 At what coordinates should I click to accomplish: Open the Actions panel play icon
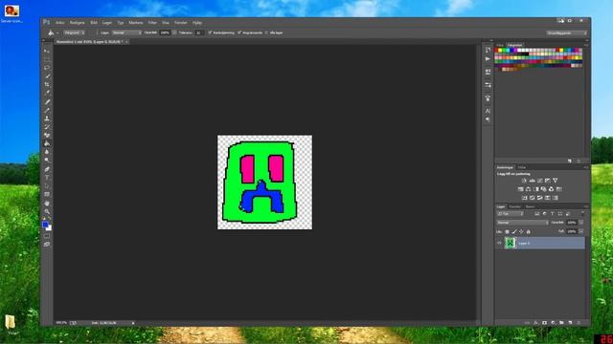488,59
